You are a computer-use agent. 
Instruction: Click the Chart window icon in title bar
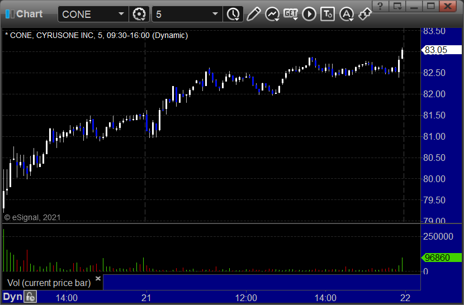10,14
